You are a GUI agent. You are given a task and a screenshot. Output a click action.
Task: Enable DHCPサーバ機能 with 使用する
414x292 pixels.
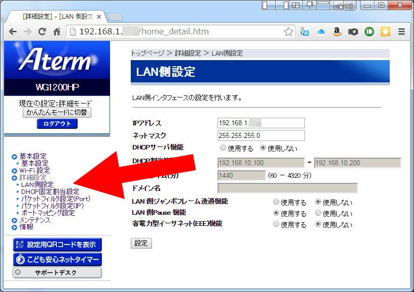[223, 148]
